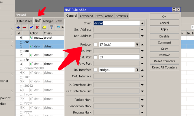The width and height of the screenshot is (194, 116).
Task: Collapse the In. Interface field
Action: click(142, 70)
